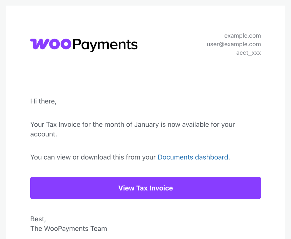Click the "Hi there," greeting line

(x=43, y=101)
